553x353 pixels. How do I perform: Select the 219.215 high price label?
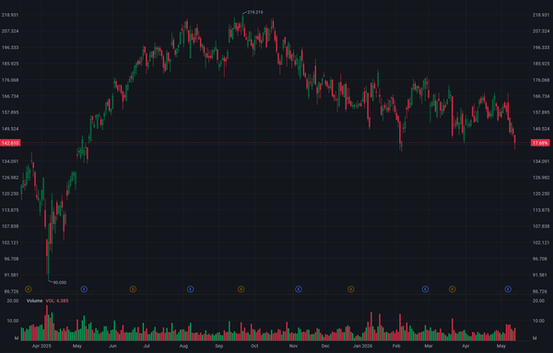[255, 12]
